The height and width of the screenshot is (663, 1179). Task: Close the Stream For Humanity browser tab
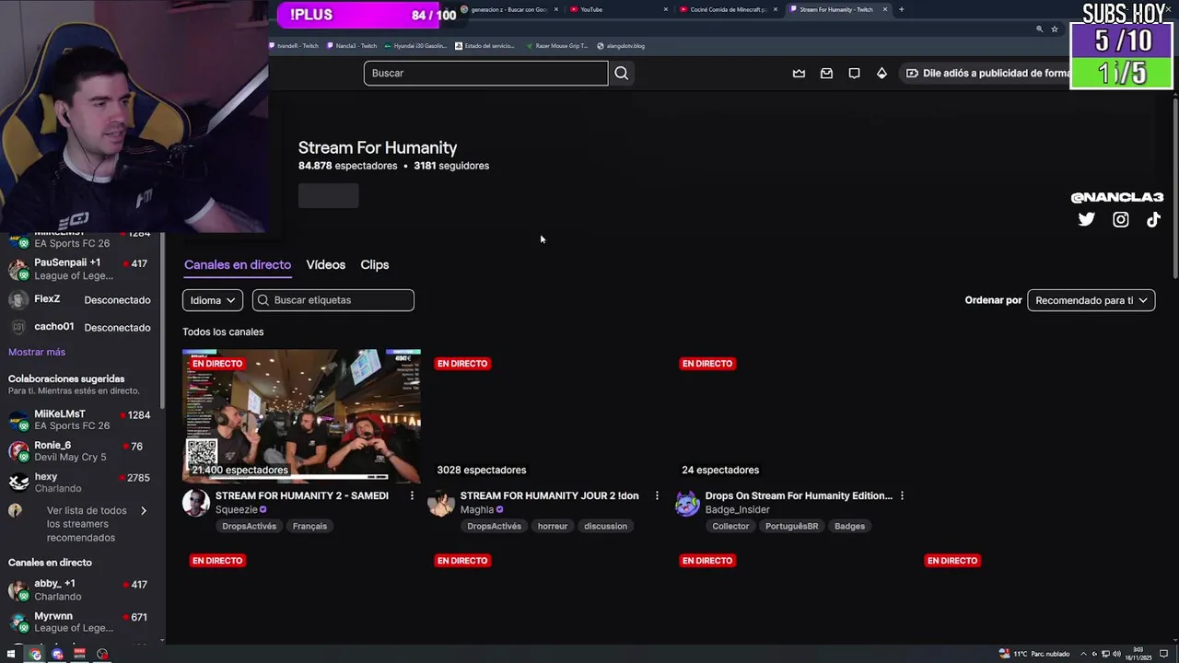pyautogui.click(x=885, y=9)
